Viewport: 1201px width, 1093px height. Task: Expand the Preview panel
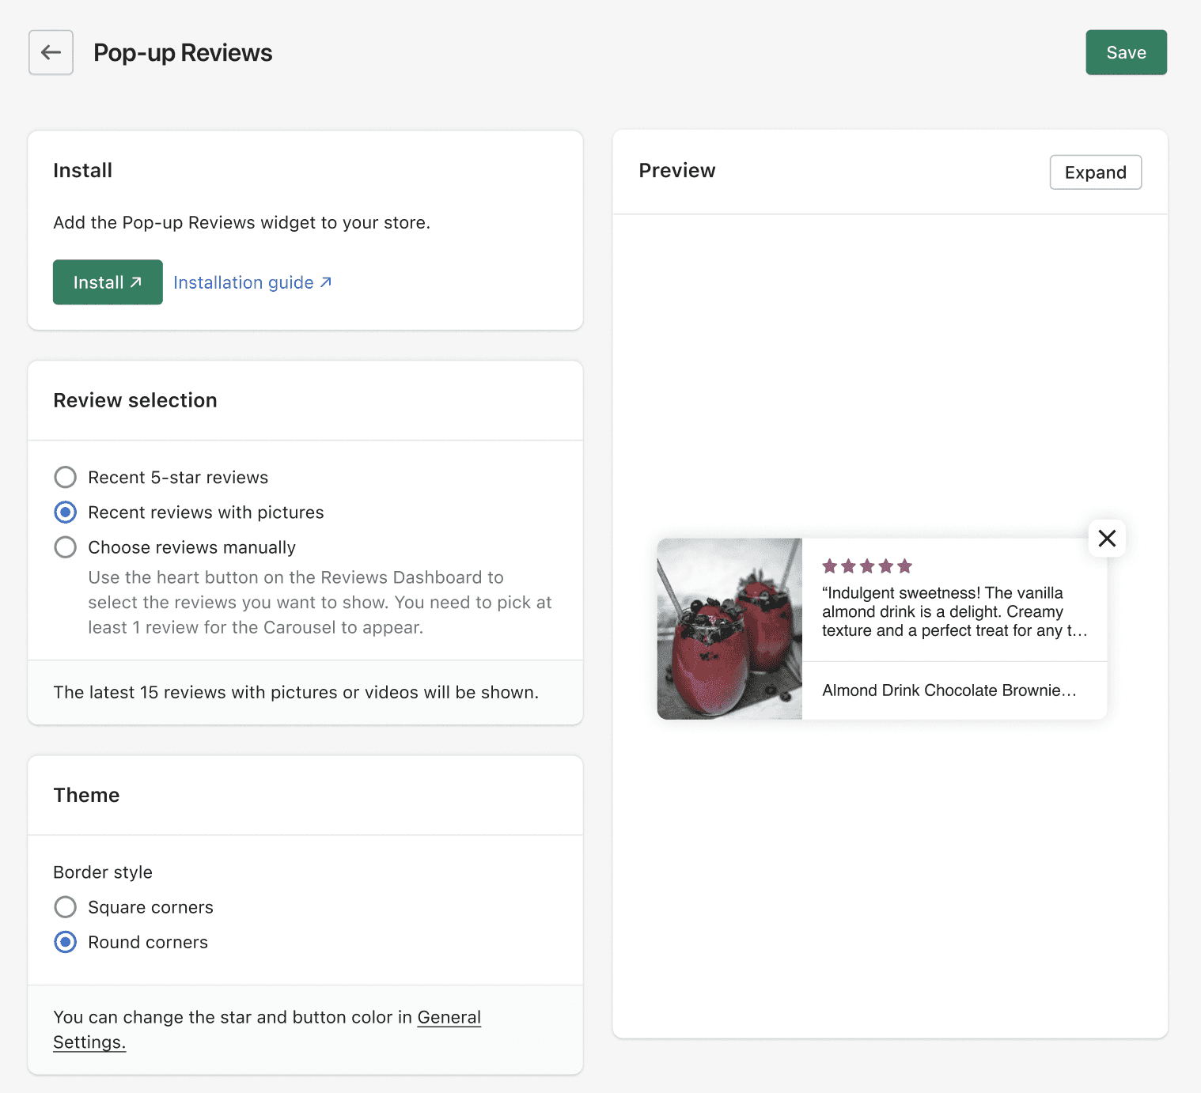tap(1095, 172)
